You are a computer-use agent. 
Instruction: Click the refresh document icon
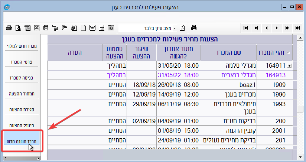coord(182,28)
